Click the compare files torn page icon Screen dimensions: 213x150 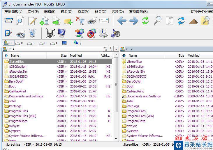point(169,21)
